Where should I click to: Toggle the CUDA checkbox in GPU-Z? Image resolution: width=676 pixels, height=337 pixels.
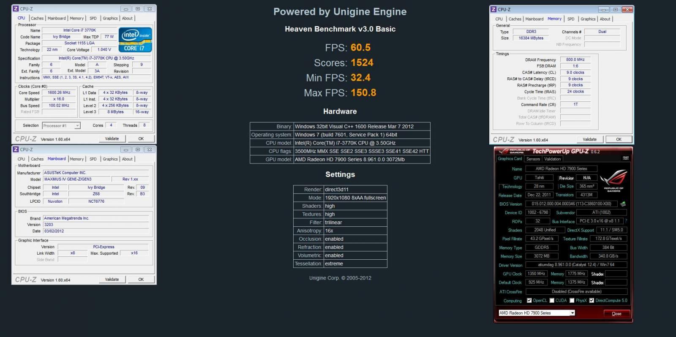(x=552, y=301)
